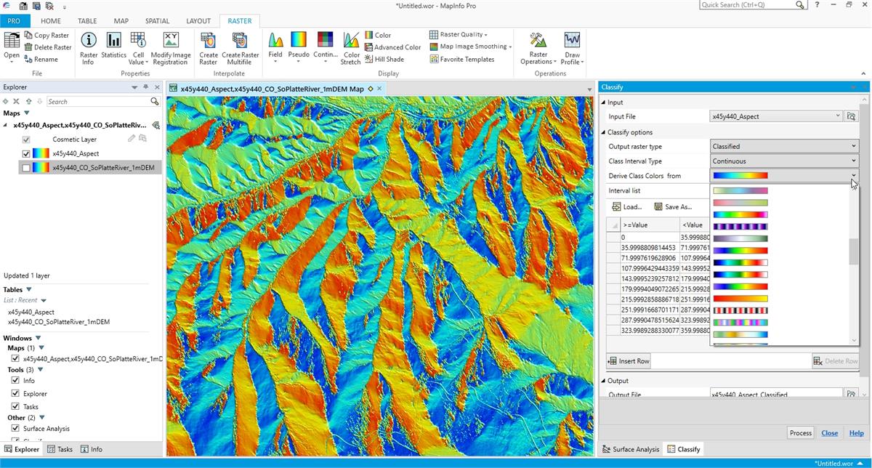Open PRO backstage button
Image resolution: width=872 pixels, height=468 pixels.
click(15, 21)
